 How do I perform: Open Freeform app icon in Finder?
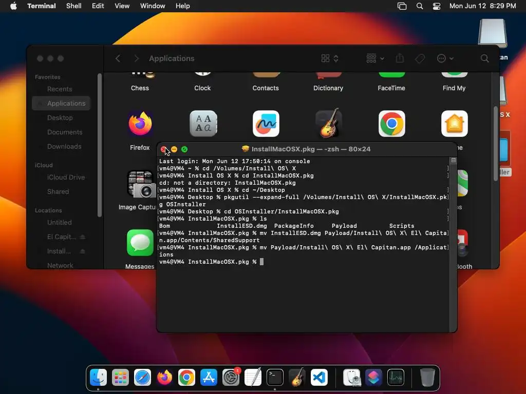[266, 124]
